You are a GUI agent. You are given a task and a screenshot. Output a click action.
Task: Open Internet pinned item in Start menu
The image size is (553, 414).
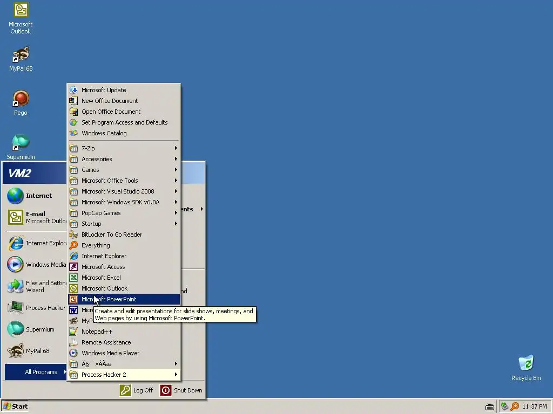tap(36, 196)
